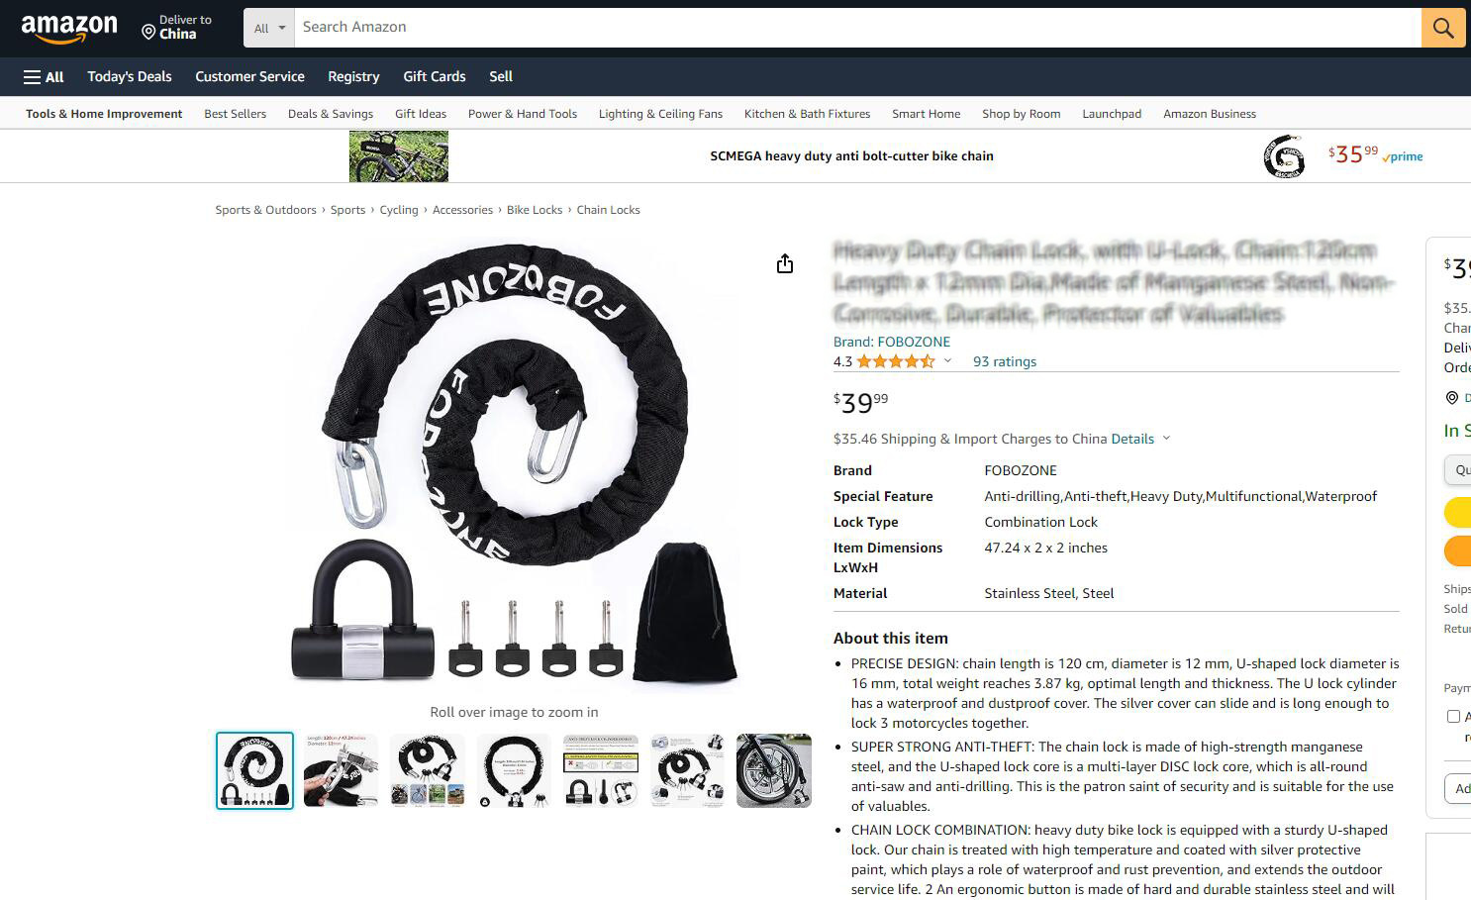The image size is (1471, 900).
Task: Click the share icon above product image
Action: (x=785, y=263)
